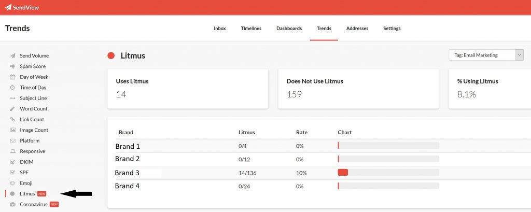531x212 pixels.
Task: Open the Coronavirus trend link
Action: click(33, 204)
